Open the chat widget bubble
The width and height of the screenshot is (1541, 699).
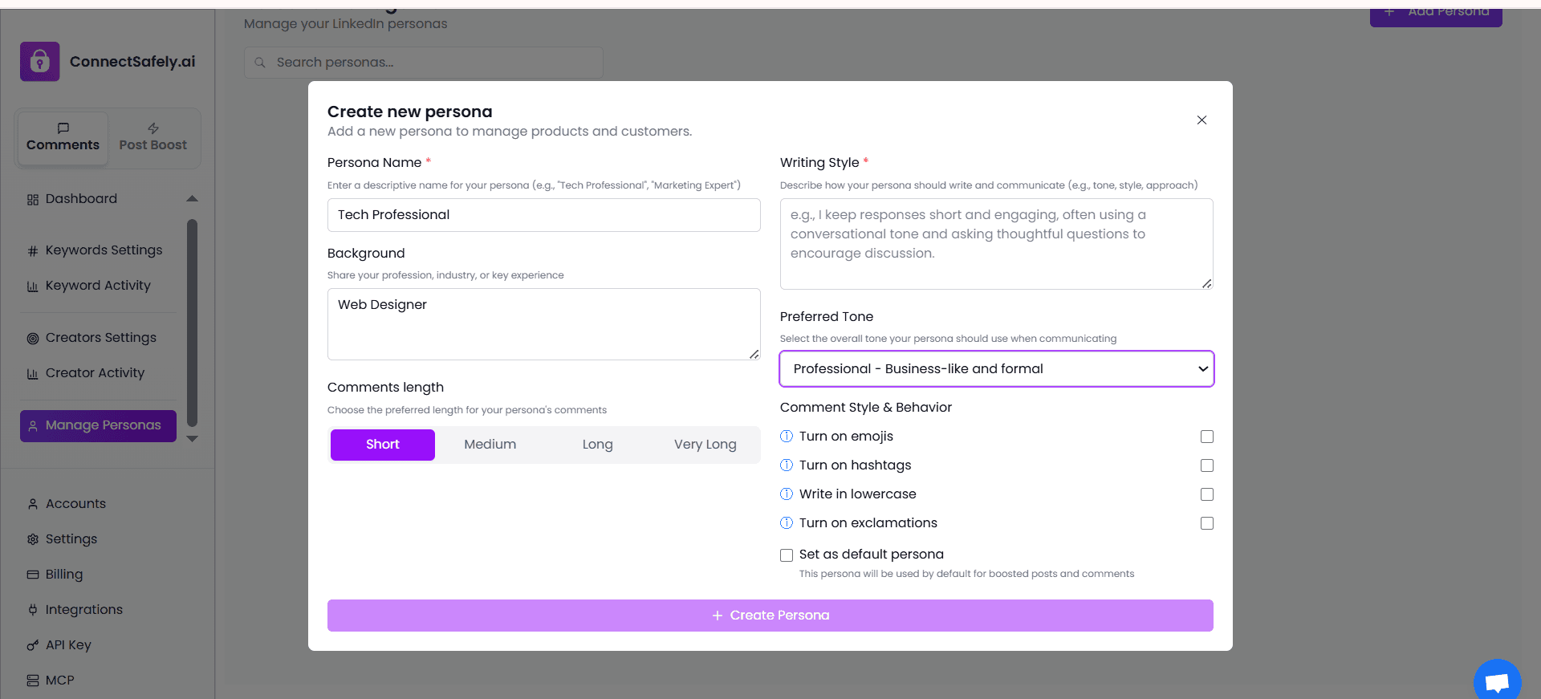click(x=1498, y=681)
